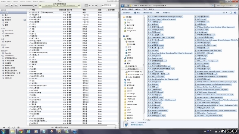Viewport: 239px width, 134px height.
Task: Select Genius in the iTunes sidebar
Action: tap(7, 48)
